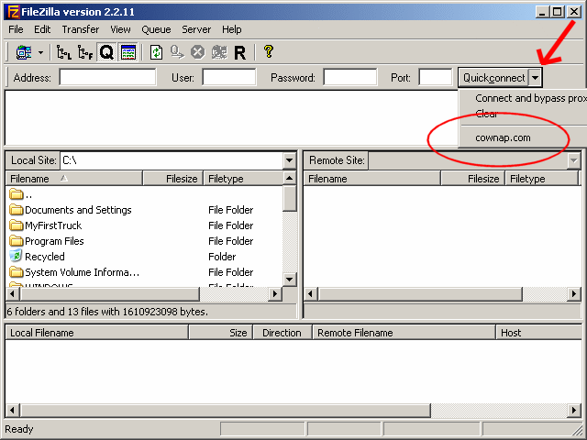Click the Address input field

coord(107,78)
